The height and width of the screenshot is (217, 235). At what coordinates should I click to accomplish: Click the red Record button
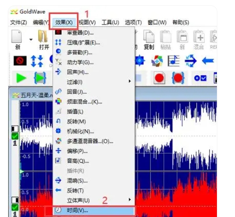159,78
